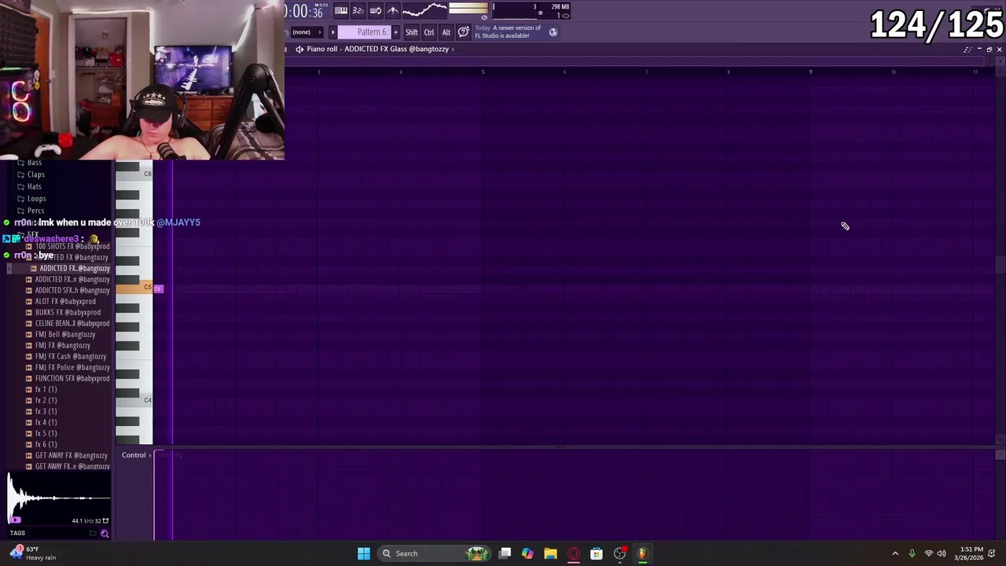Image resolution: width=1006 pixels, height=566 pixels.
Task: Switch to FL Studio taskbar icon
Action: [x=642, y=553]
